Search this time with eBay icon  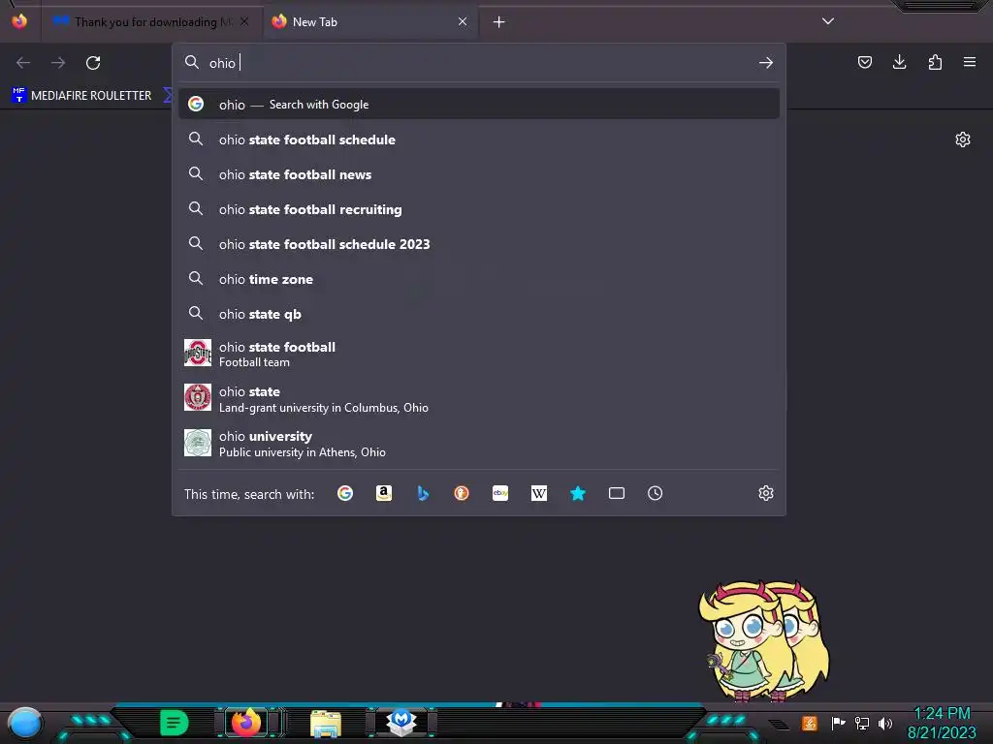(500, 493)
